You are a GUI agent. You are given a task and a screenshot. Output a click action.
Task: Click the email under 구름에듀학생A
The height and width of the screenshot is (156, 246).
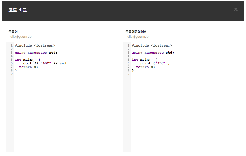pos(137,37)
